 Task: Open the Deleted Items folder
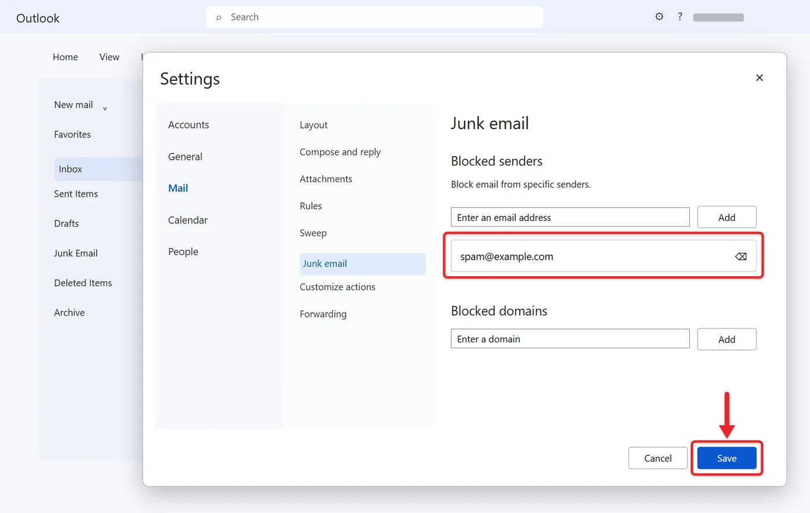coord(83,283)
